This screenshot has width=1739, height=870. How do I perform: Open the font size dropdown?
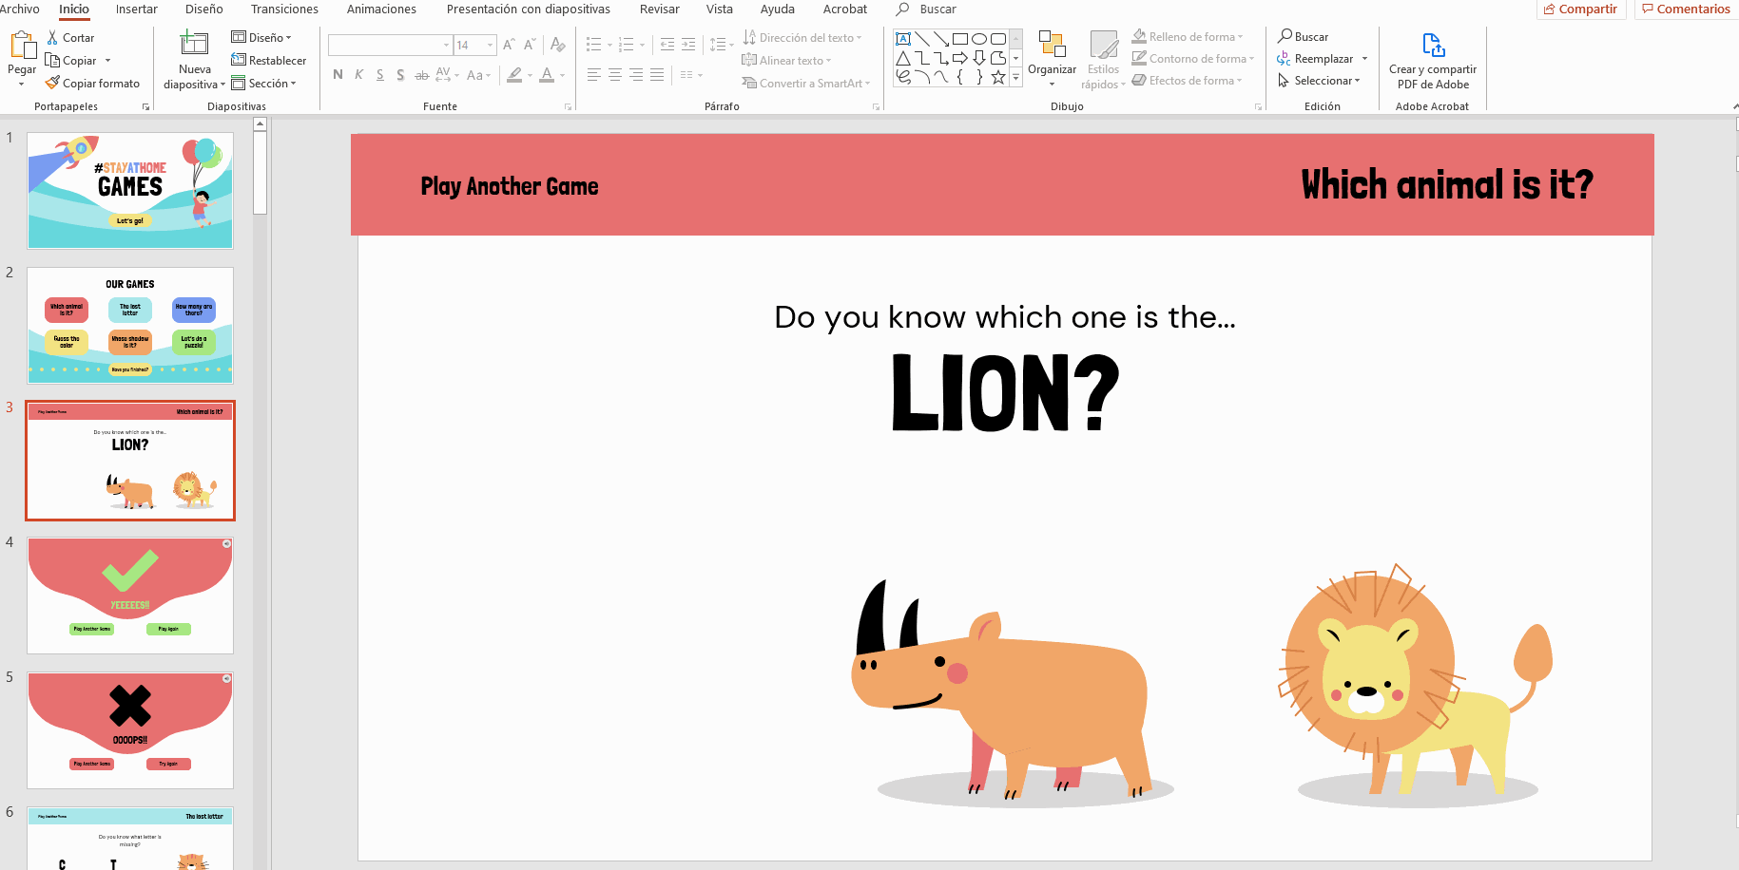491,45
